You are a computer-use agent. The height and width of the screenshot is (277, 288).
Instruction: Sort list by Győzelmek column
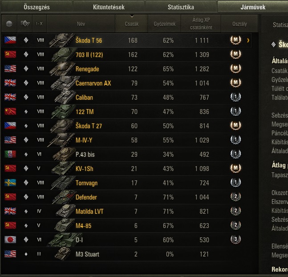click(164, 24)
